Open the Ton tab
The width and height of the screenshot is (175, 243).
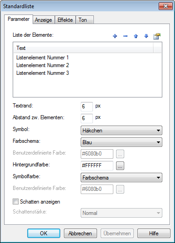tap(85, 20)
